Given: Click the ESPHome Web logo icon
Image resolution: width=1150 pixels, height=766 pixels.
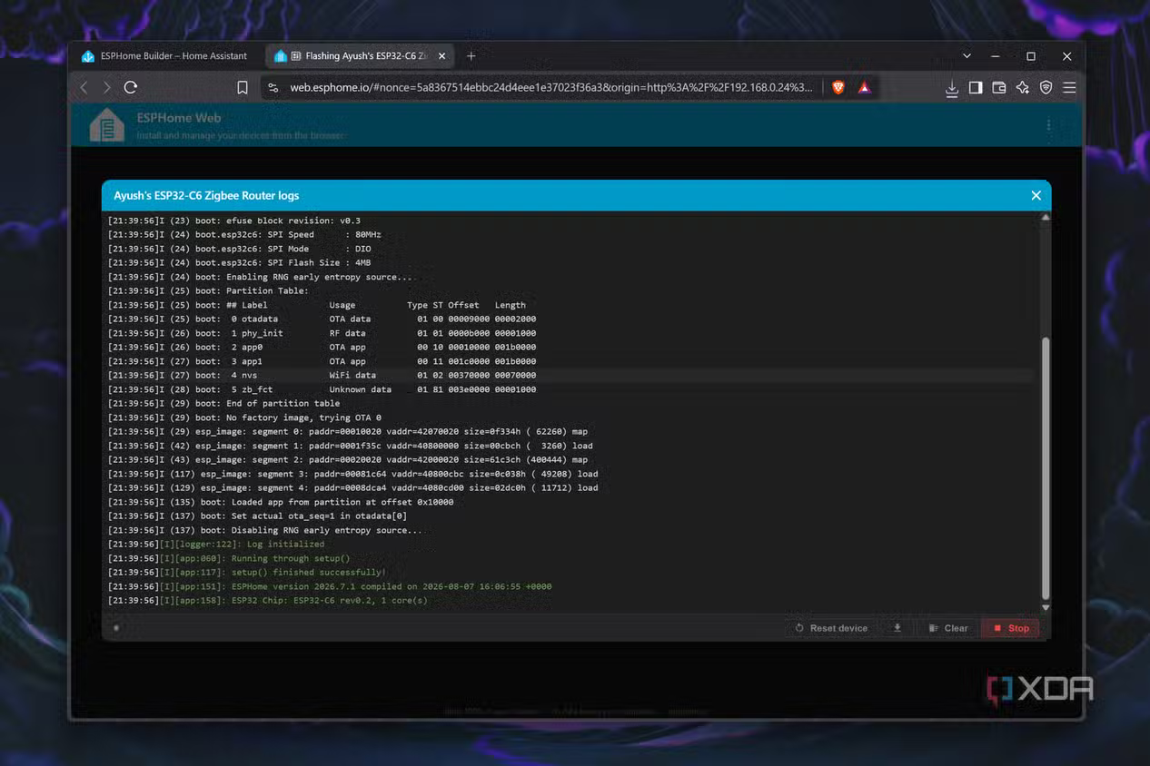Looking at the screenshot, I should tap(107, 125).
